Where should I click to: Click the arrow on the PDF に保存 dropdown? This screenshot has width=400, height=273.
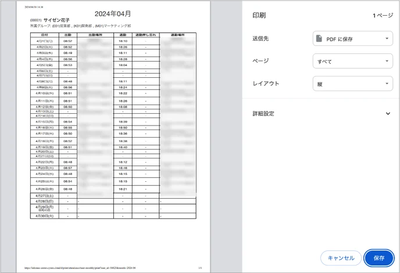387,38
